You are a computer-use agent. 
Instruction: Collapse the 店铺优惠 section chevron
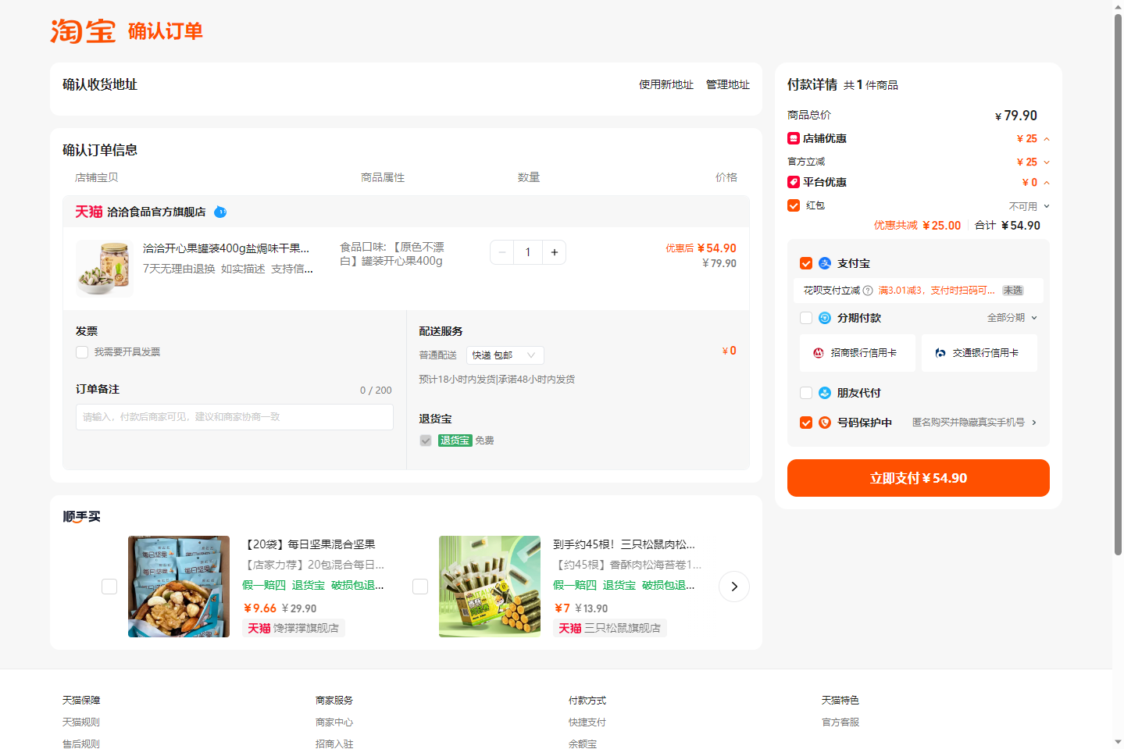click(1047, 139)
